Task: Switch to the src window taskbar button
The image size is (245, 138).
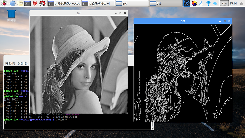Action: click(x=132, y=3)
